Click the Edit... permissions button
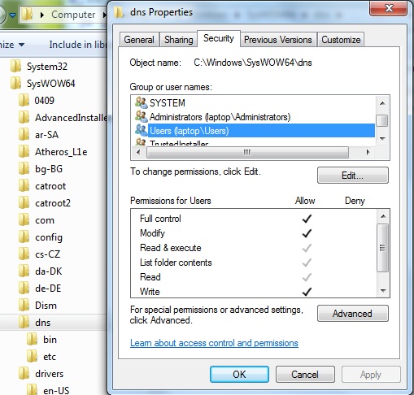414x395 pixels. (x=353, y=176)
